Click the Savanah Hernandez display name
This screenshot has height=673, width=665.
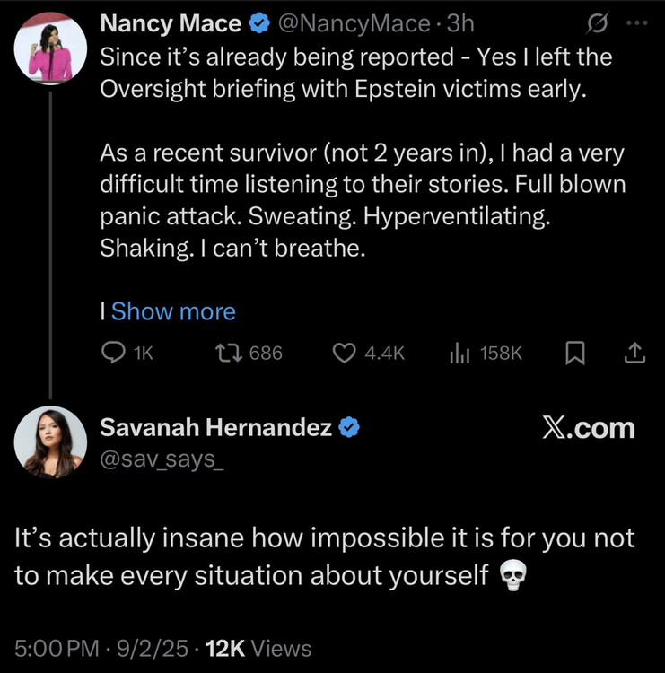(215, 429)
